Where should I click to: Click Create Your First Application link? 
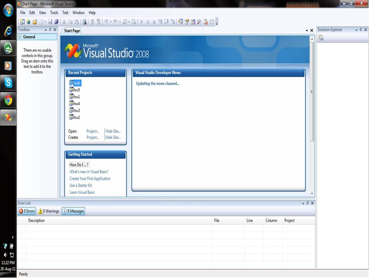coord(90,178)
